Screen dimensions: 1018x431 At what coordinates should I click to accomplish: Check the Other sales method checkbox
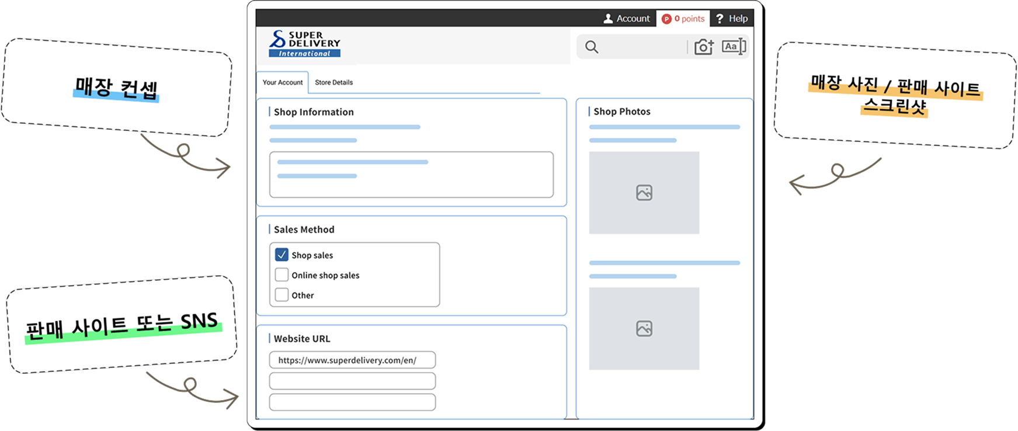(282, 294)
